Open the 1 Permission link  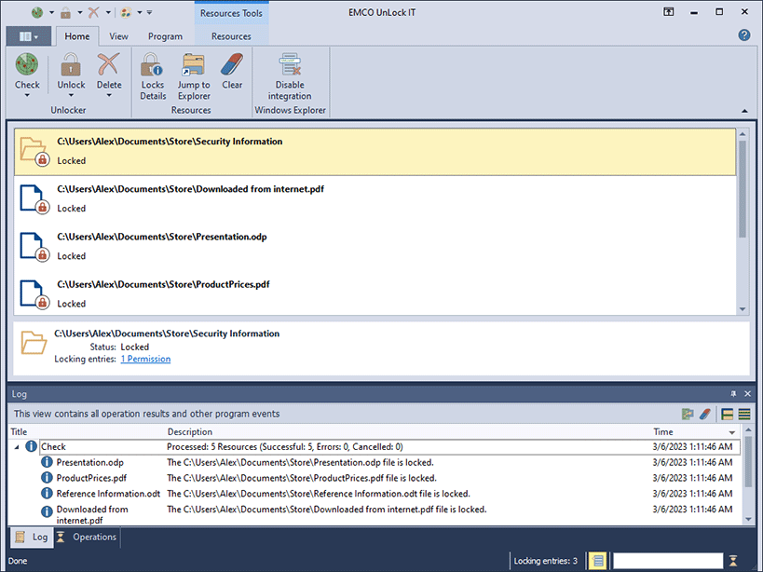point(145,359)
